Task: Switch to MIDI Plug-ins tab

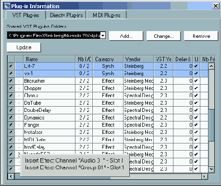Action: coord(107,15)
